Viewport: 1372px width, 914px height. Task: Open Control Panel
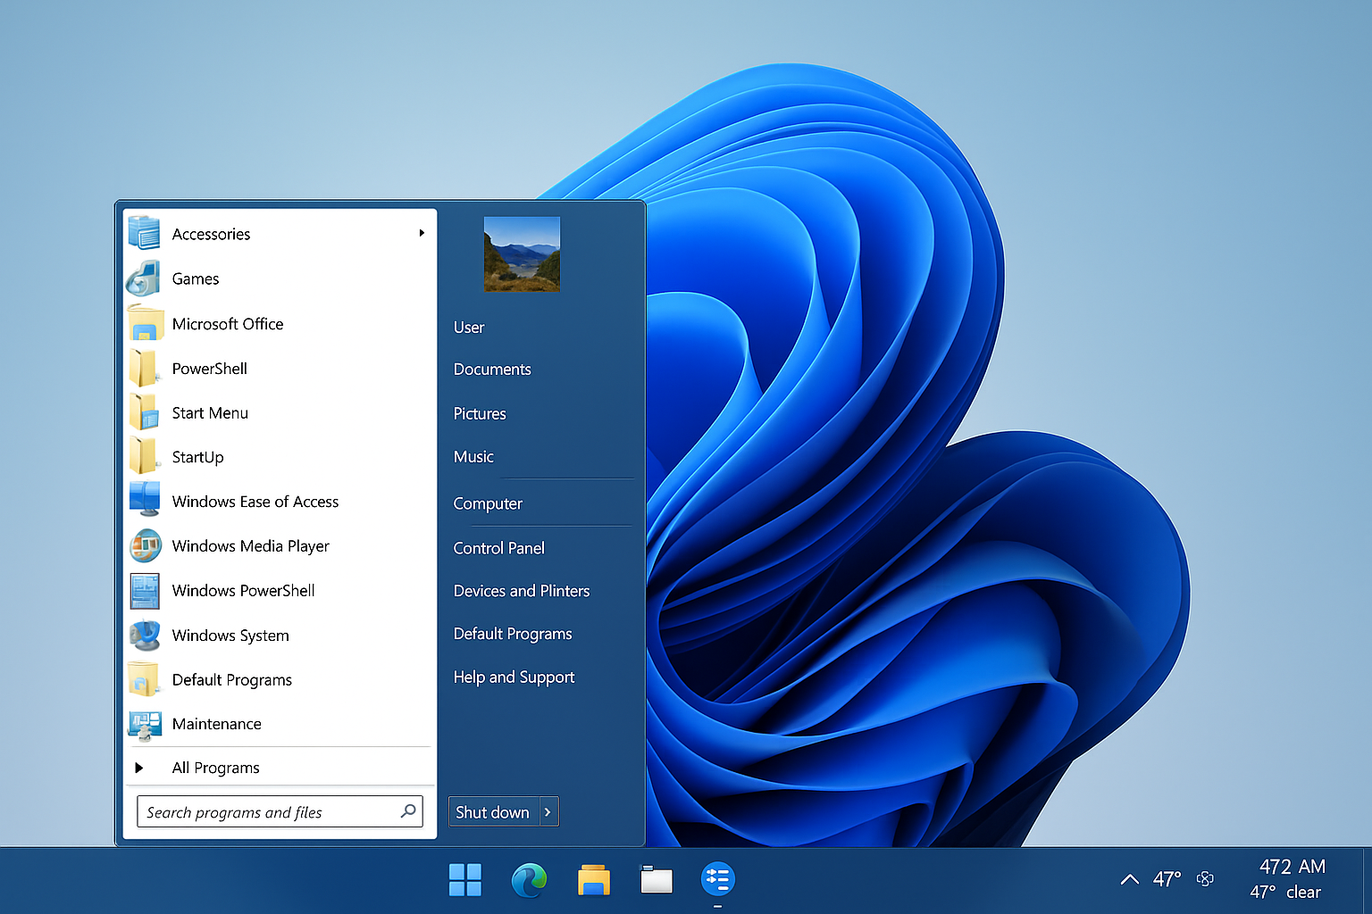(498, 547)
